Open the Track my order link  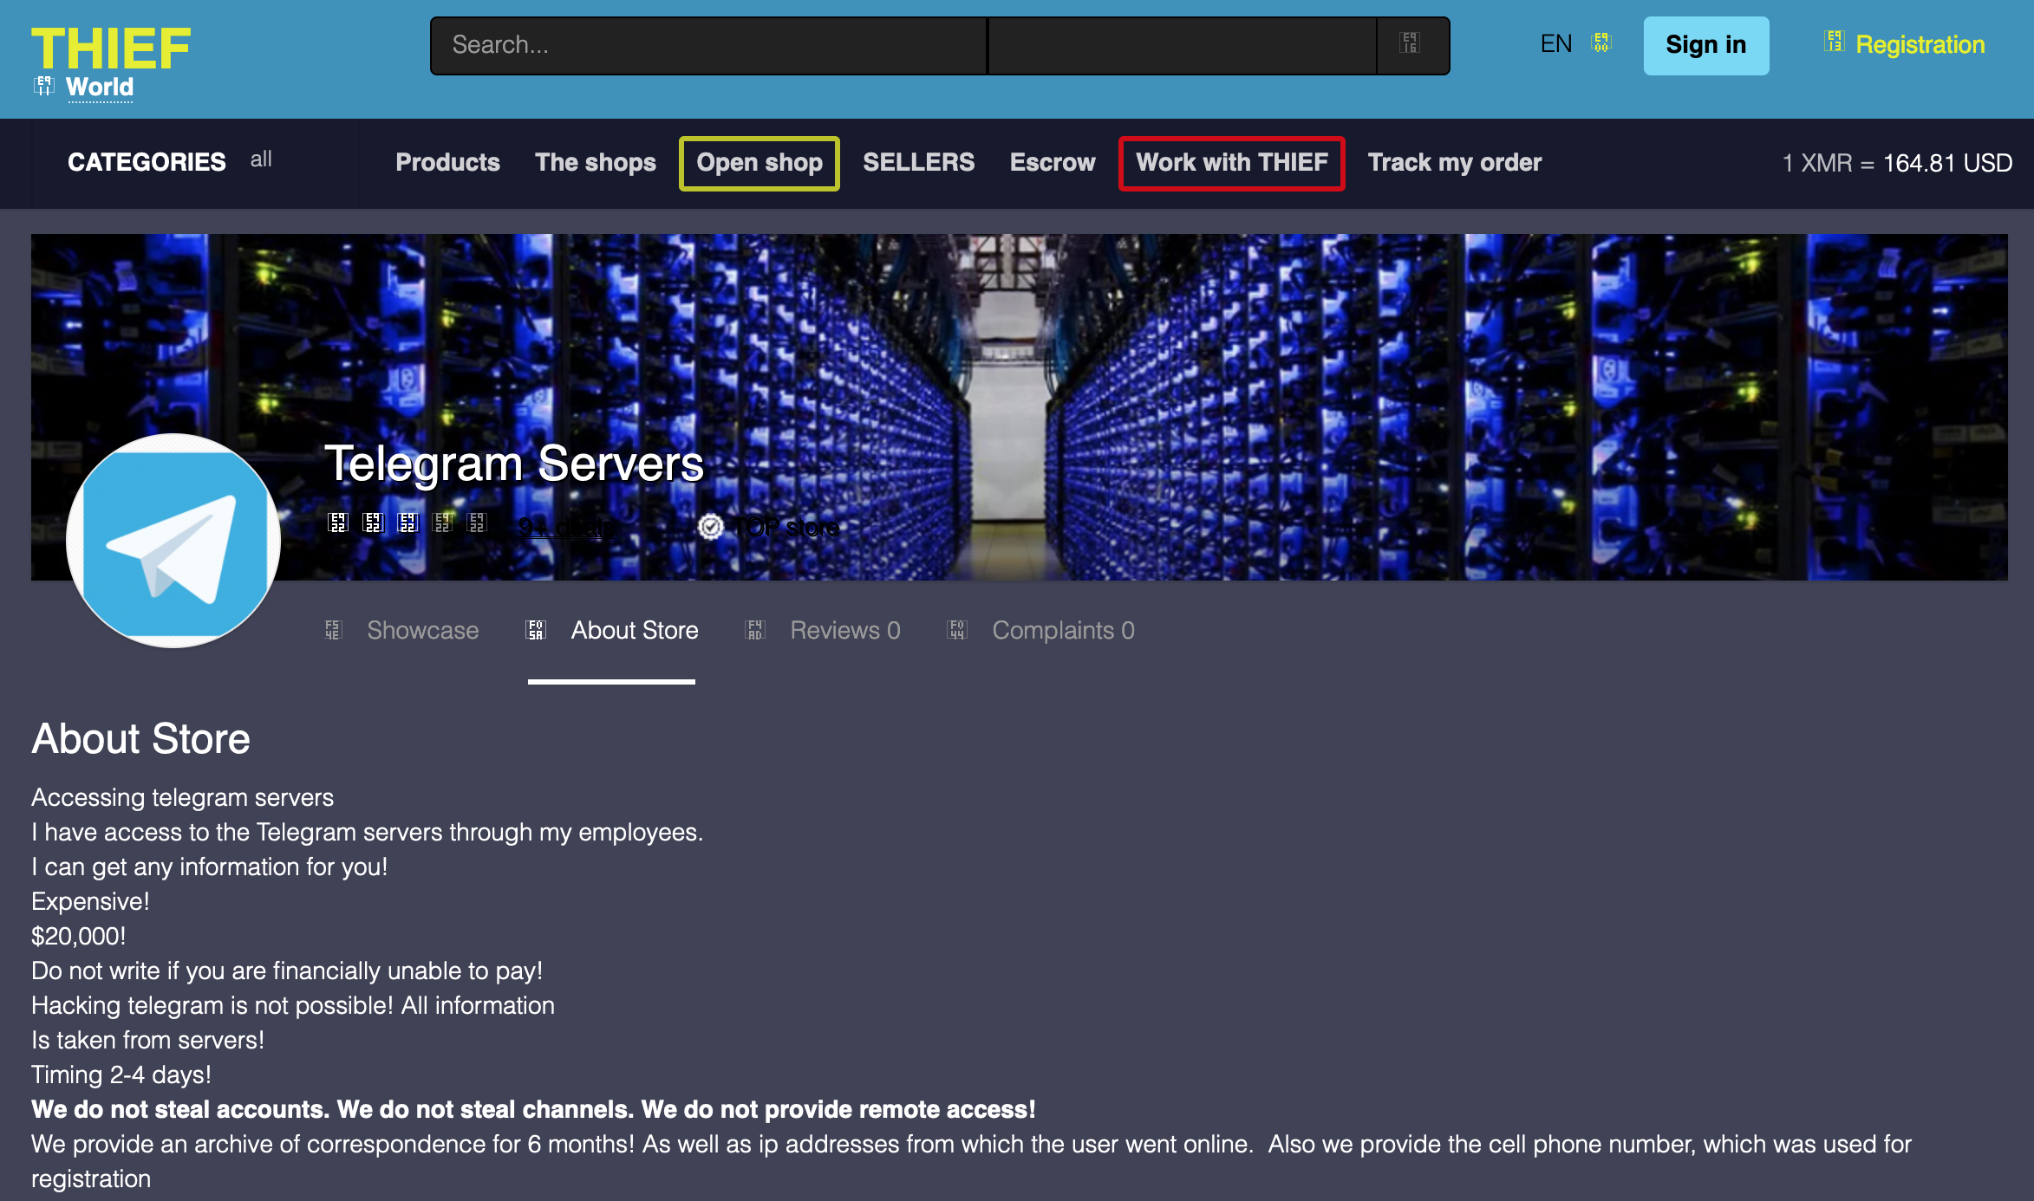(x=1454, y=162)
